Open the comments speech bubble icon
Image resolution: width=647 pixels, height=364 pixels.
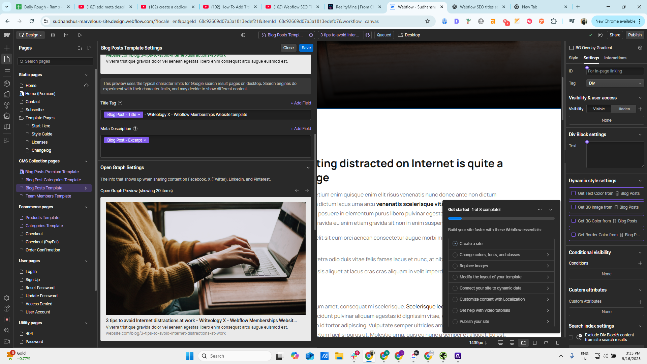coord(600,35)
